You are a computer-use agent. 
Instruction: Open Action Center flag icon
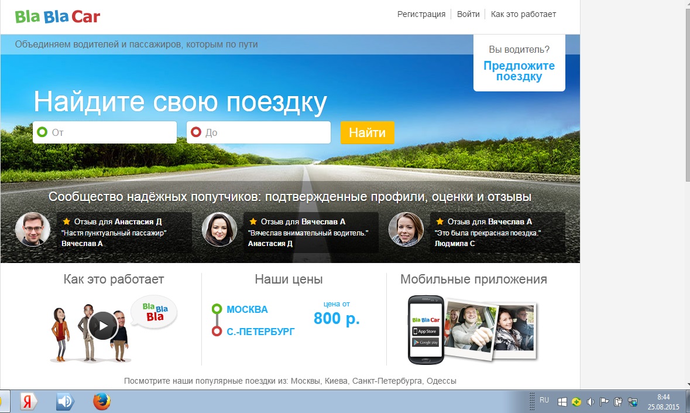[x=604, y=401]
